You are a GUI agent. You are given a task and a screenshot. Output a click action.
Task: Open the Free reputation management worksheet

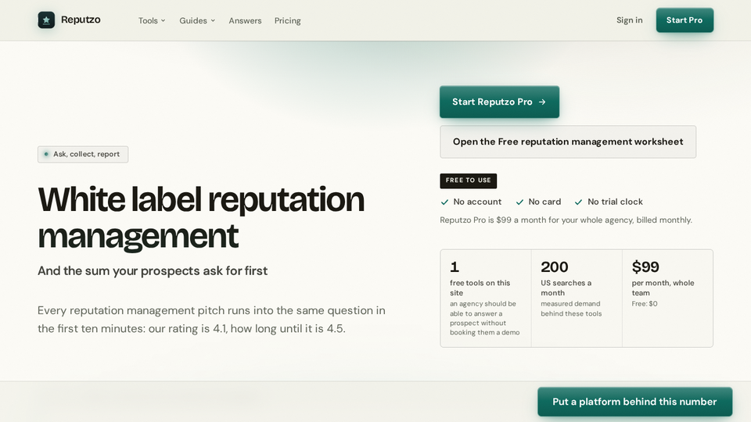(x=568, y=141)
